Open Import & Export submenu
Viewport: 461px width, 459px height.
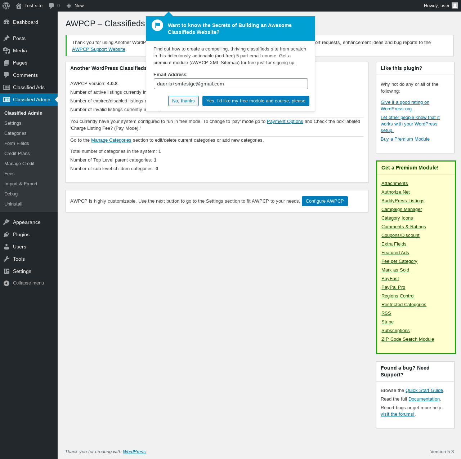(21, 184)
